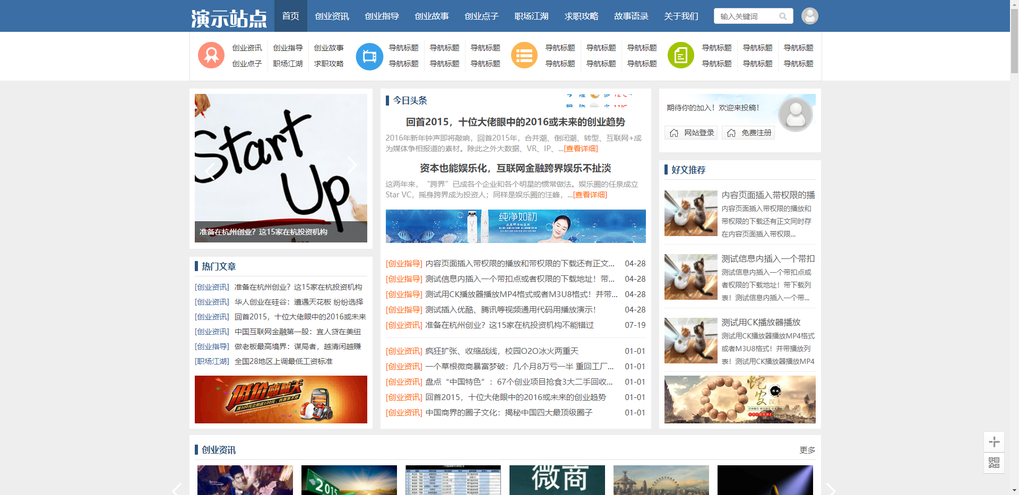The height and width of the screenshot is (495, 1019).
Task: Click 创业点子 in sub navigation panel
Action: tap(247, 64)
